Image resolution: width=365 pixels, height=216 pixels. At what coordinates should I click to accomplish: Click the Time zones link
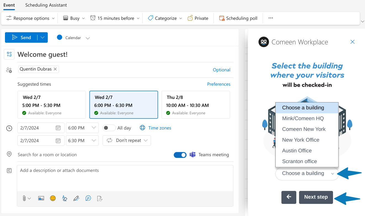click(x=160, y=128)
